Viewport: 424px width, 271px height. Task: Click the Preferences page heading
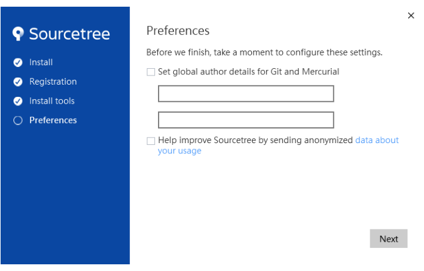[178, 31]
